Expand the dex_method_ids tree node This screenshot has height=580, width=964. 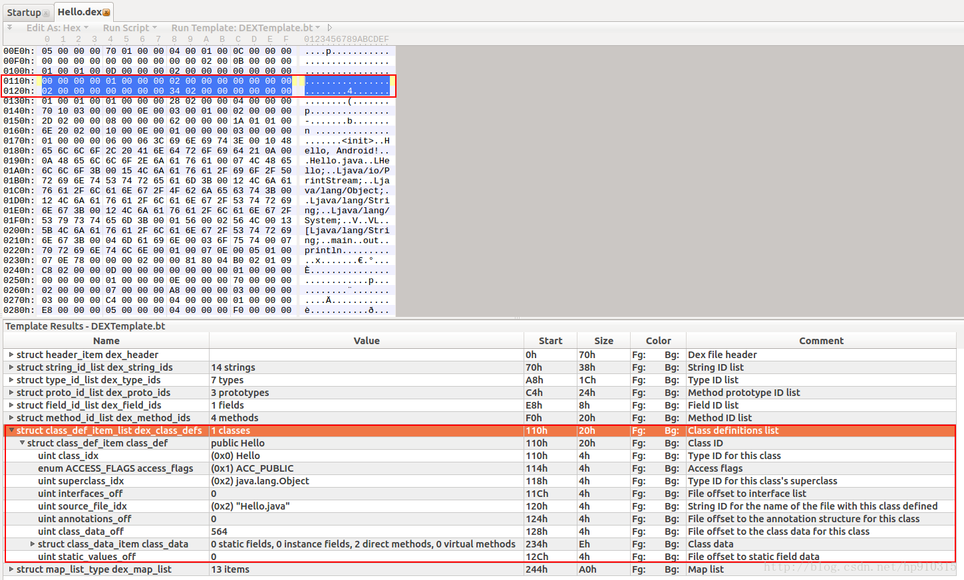click(11, 418)
